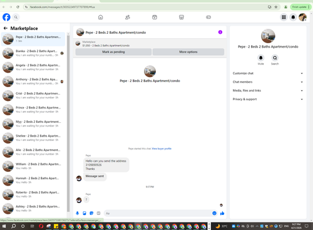
Task: Open Pepe conversation in list
Action: tap(33, 39)
